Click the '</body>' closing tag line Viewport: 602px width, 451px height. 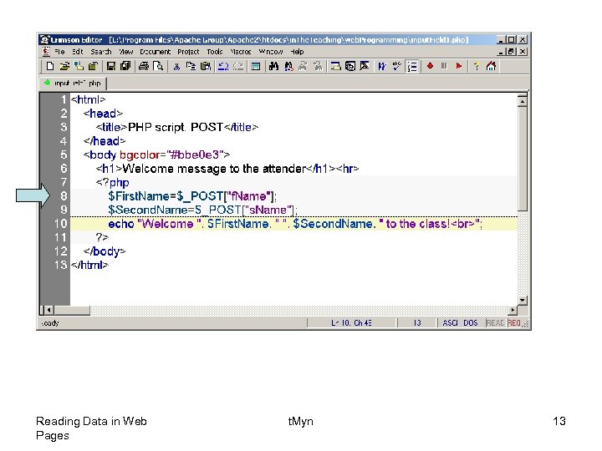pyautogui.click(x=105, y=251)
